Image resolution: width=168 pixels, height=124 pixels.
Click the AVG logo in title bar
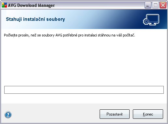click(4, 5)
